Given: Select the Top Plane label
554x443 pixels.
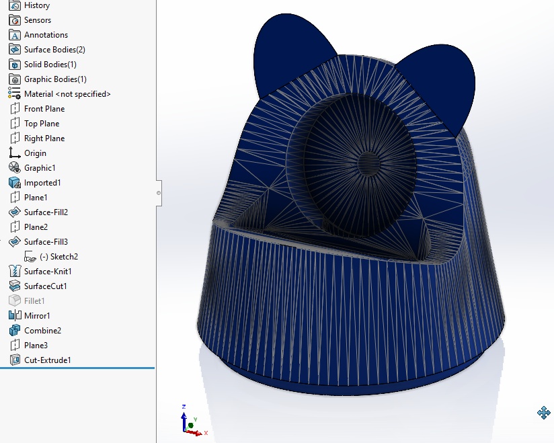Looking at the screenshot, I should click(x=42, y=124).
